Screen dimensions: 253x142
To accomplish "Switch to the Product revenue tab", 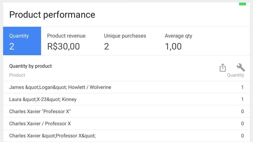I will pyautogui.click(x=66, y=41).
